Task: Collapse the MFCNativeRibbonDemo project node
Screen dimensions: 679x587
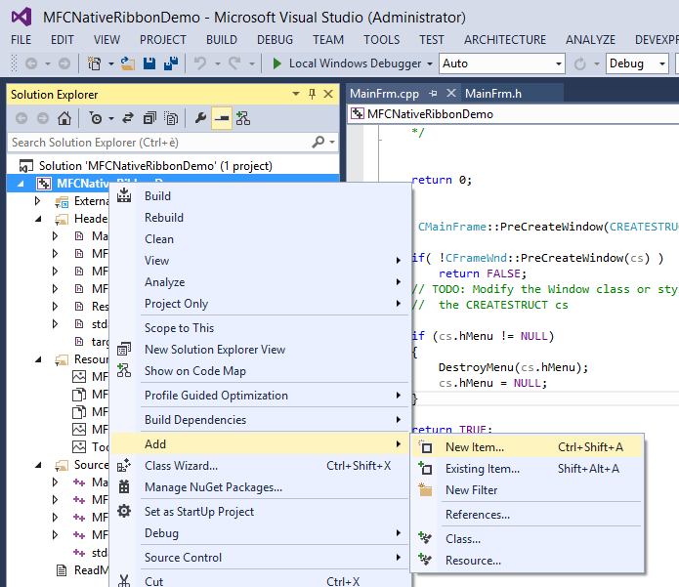Action: click(21, 184)
